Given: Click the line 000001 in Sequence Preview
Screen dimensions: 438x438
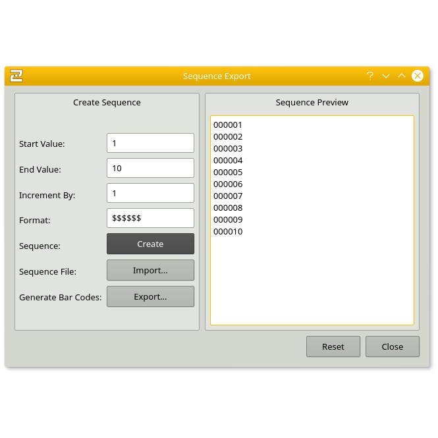Looking at the screenshot, I should pyautogui.click(x=228, y=124).
